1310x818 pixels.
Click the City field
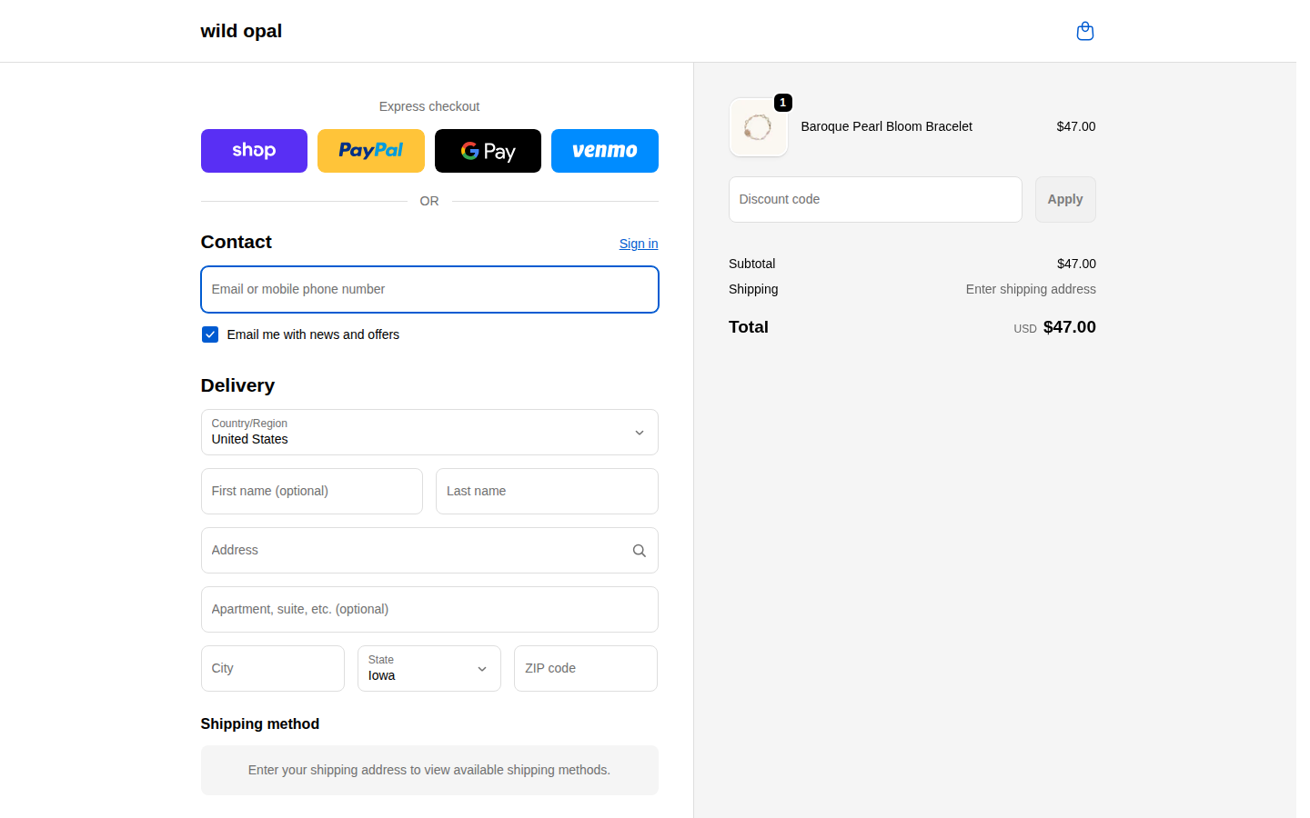[273, 668]
